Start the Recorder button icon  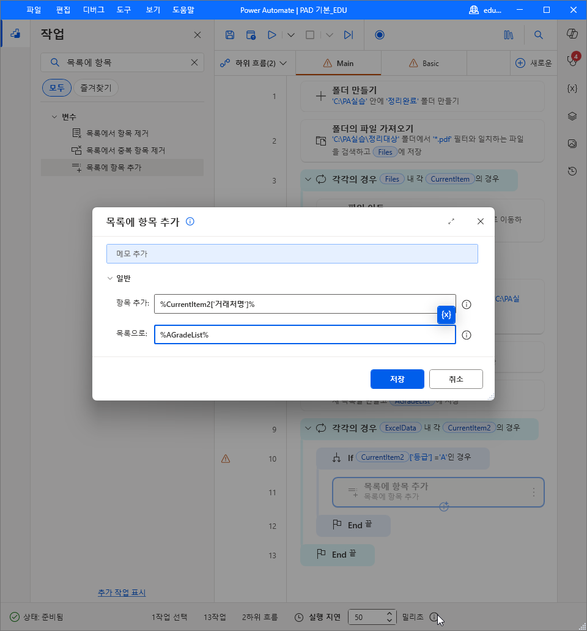pos(379,35)
